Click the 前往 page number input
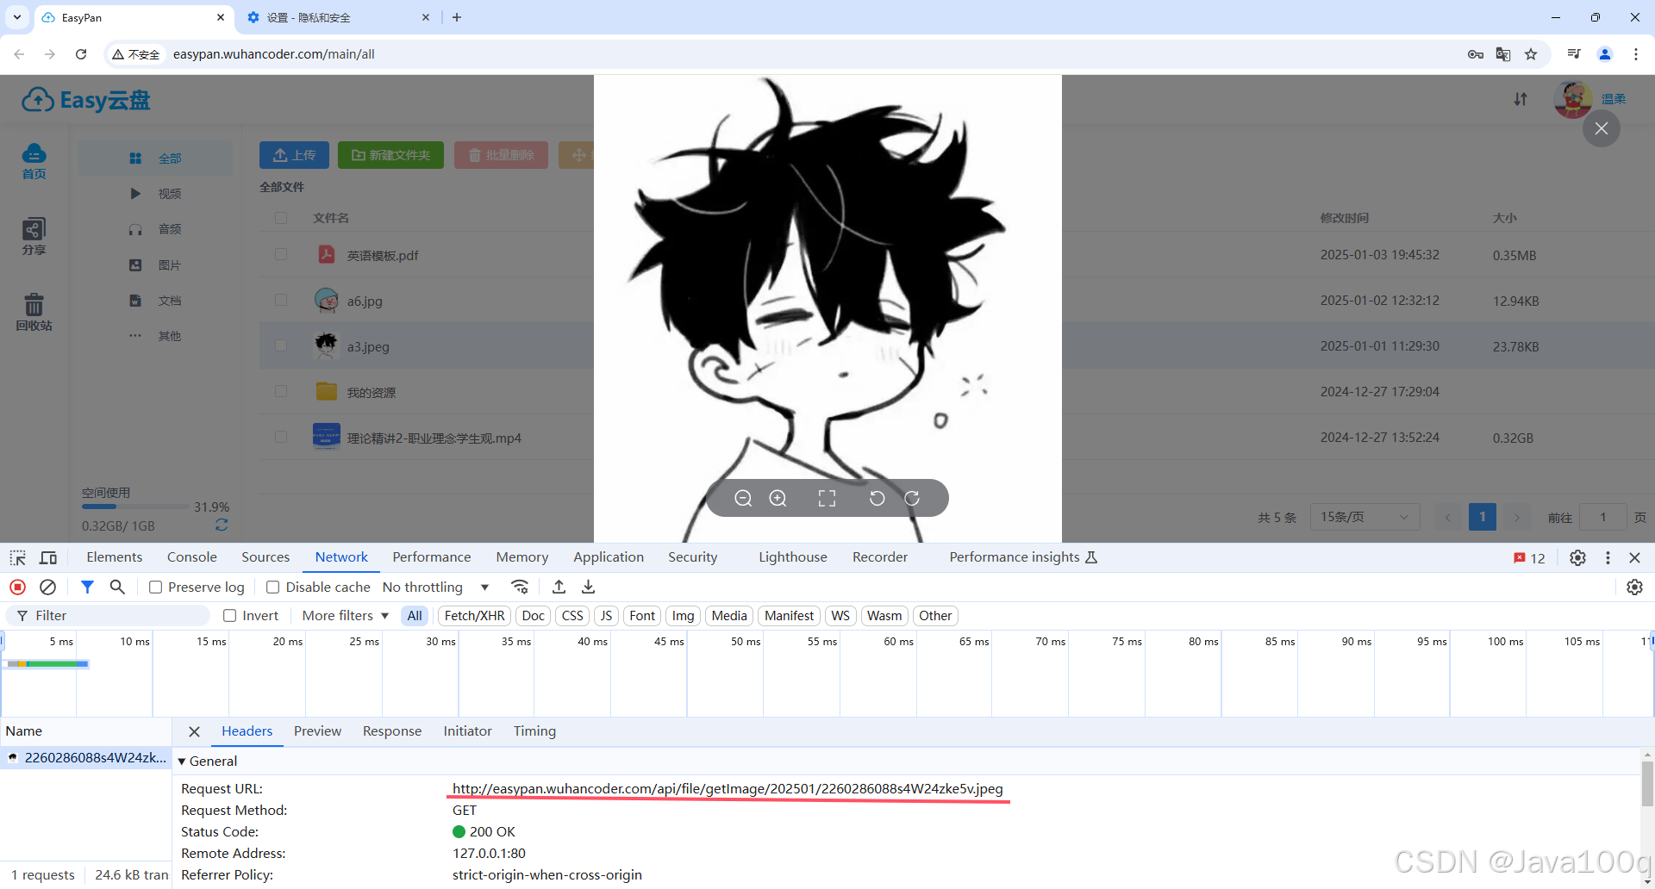The height and width of the screenshot is (889, 1655). pyautogui.click(x=1603, y=517)
